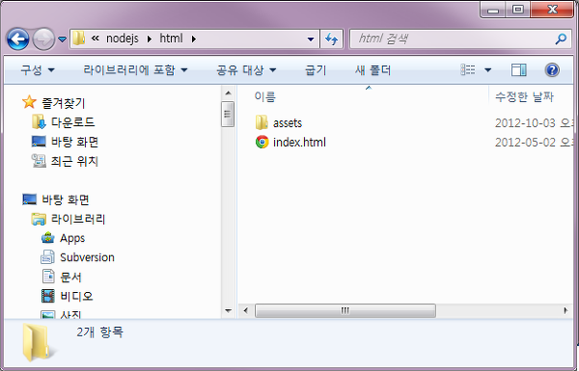Viewport: 579px width, 371px height.
Task: Open help with question mark icon
Action: [552, 69]
